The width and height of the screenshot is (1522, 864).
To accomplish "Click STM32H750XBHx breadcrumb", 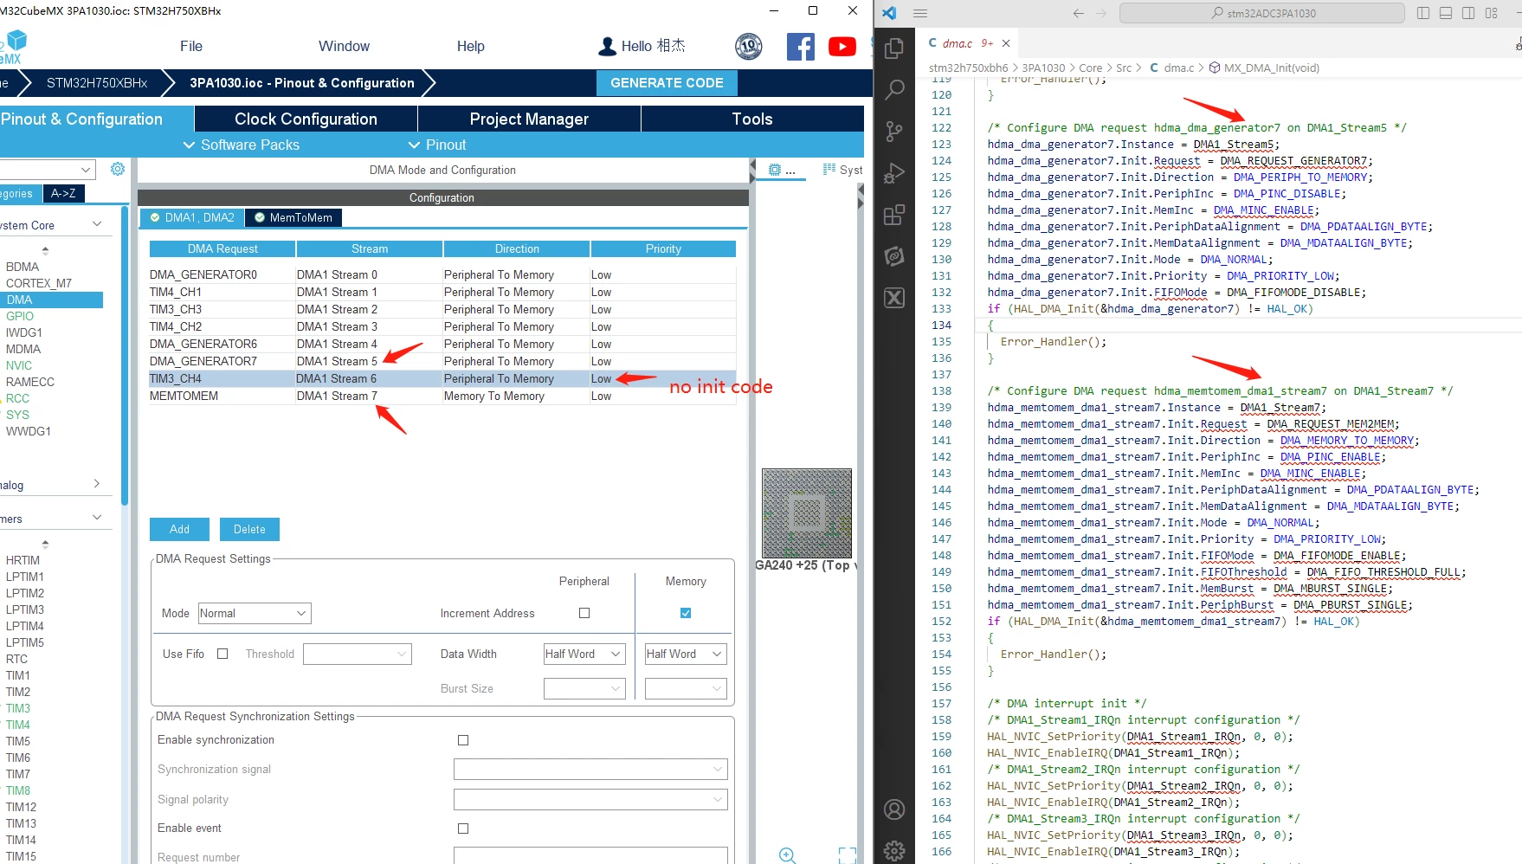I will click(97, 83).
